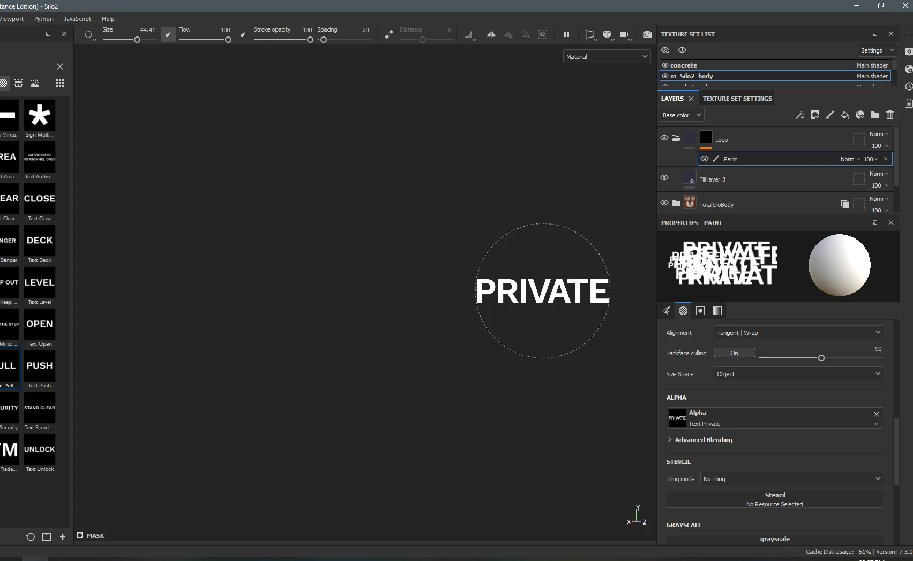Screen dimensions: 913x561
Task: Toggle visibility of TotalSiloBody folder
Action: pyautogui.click(x=664, y=203)
